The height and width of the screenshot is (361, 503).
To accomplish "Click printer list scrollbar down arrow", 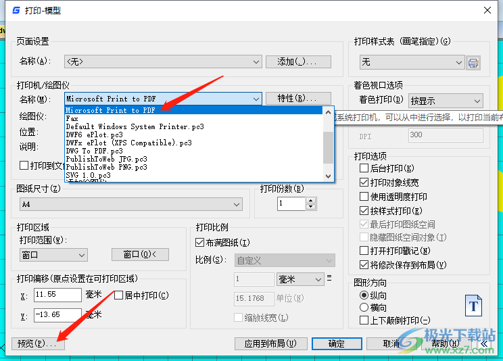I will click(x=328, y=176).
